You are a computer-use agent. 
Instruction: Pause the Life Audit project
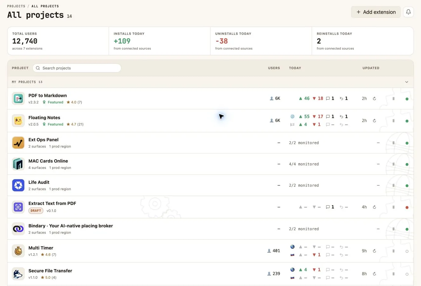pos(393,186)
